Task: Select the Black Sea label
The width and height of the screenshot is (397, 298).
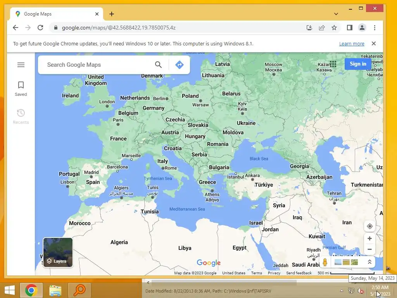Action: [x=259, y=159]
